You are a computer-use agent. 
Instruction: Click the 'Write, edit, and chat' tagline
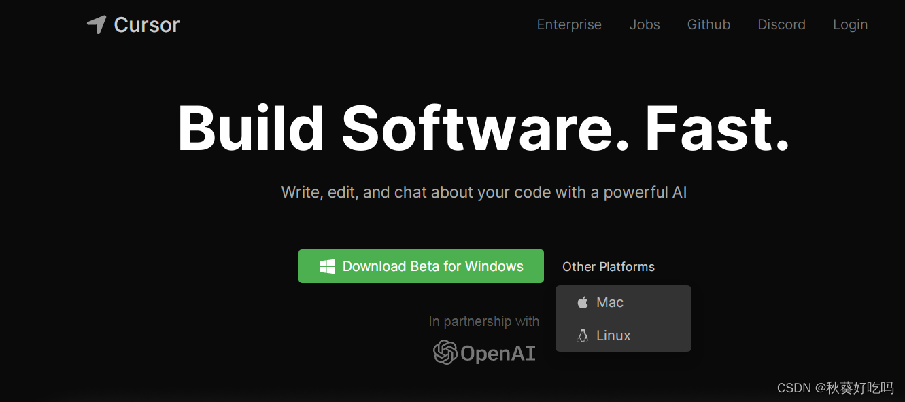point(484,192)
